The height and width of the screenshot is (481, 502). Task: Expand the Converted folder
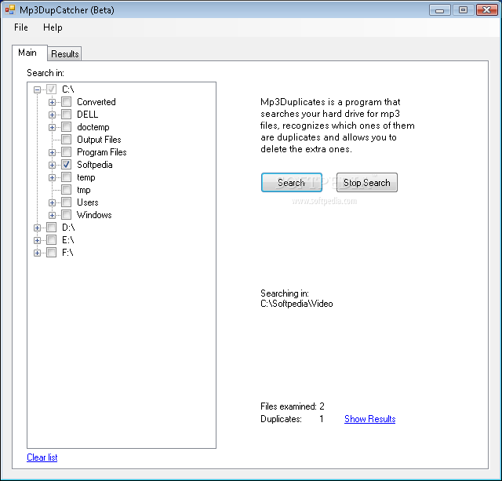pos(53,102)
